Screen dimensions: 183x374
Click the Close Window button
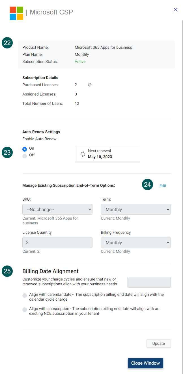pyautogui.click(x=145, y=363)
